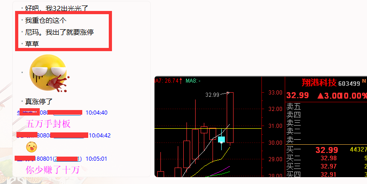Click the 28.00 price axis label
Viewport: 367px width, 184px height.
276,175
